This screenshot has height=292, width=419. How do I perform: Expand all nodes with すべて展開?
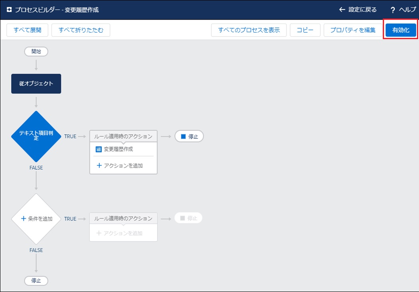tap(27, 30)
